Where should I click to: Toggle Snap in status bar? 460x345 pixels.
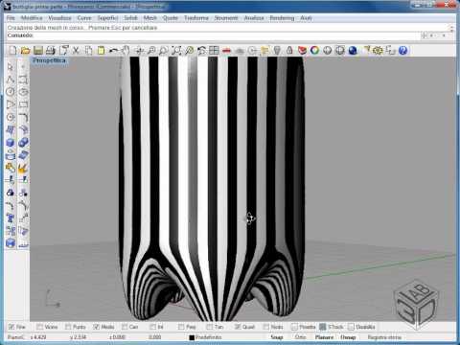(x=277, y=337)
